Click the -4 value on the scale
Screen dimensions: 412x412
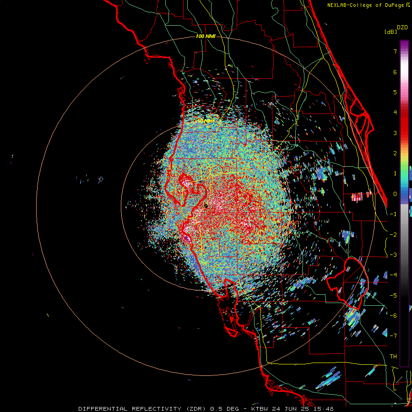point(393,275)
